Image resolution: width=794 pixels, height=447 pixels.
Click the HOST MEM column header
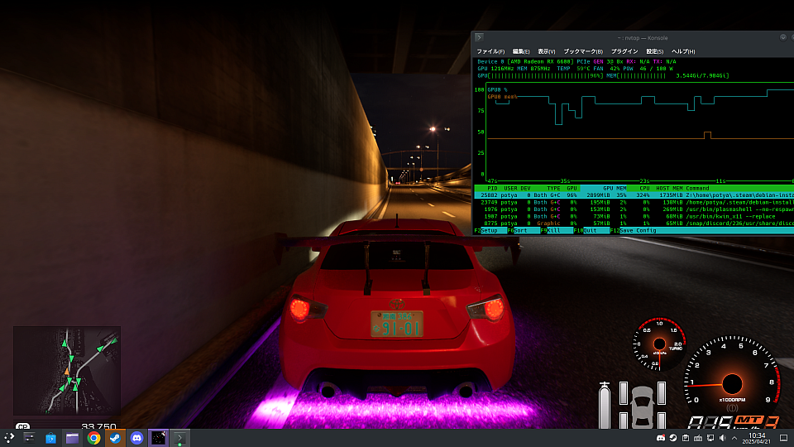(669, 188)
